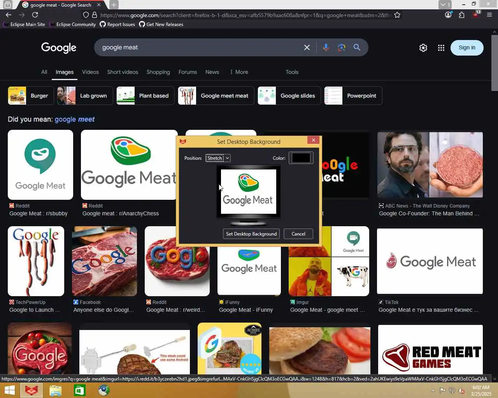Open the uBlock extension icon
Screen dimensions: 498x398
pos(476,14)
